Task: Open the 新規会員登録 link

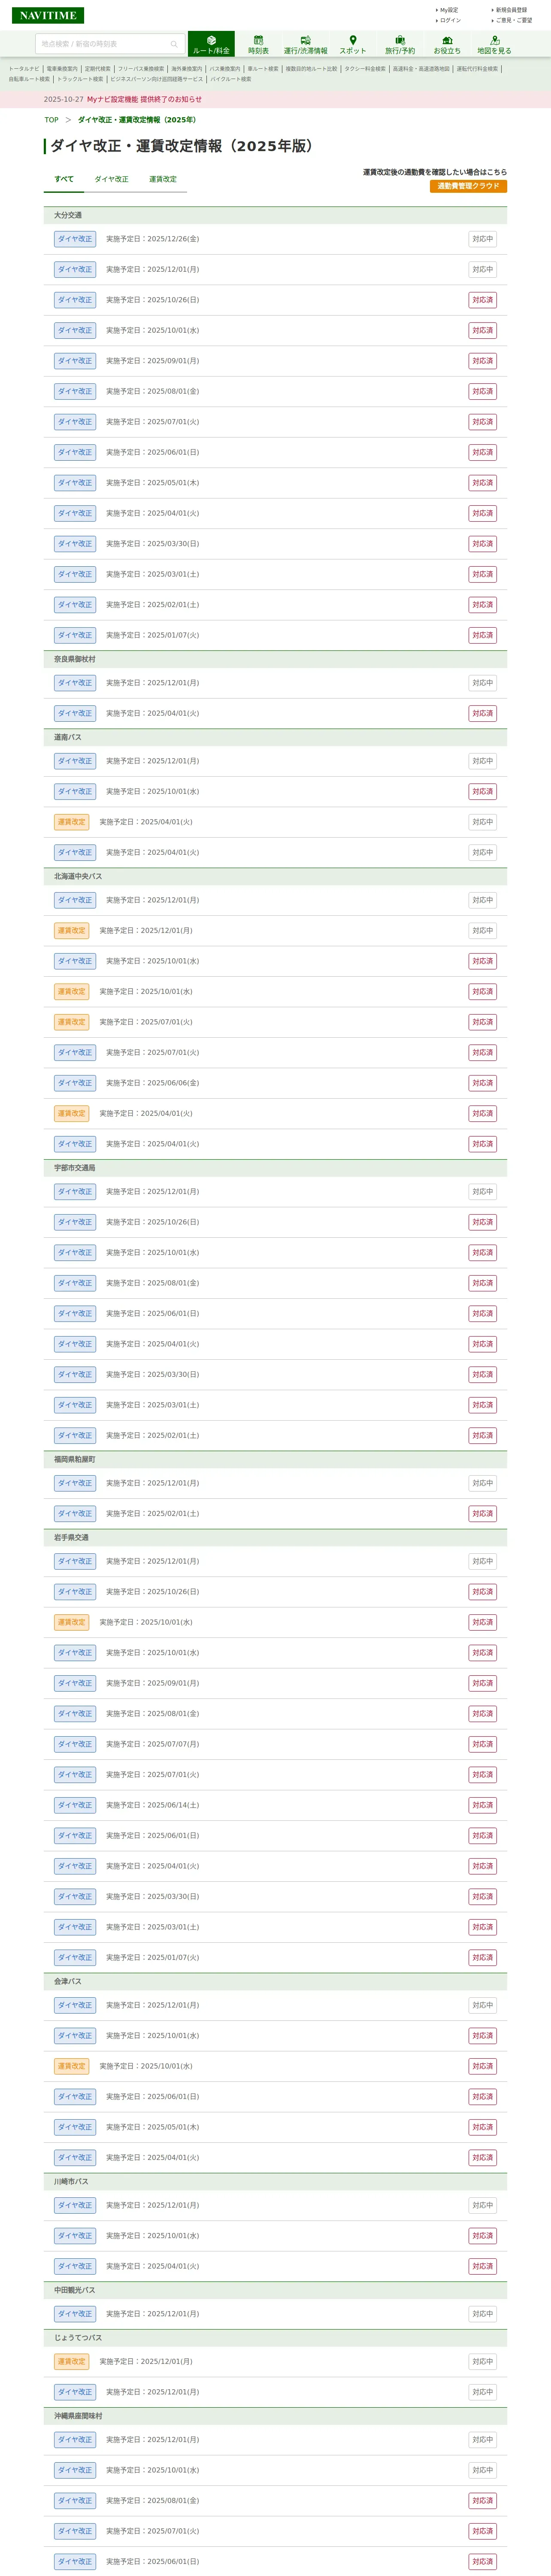Action: (511, 10)
